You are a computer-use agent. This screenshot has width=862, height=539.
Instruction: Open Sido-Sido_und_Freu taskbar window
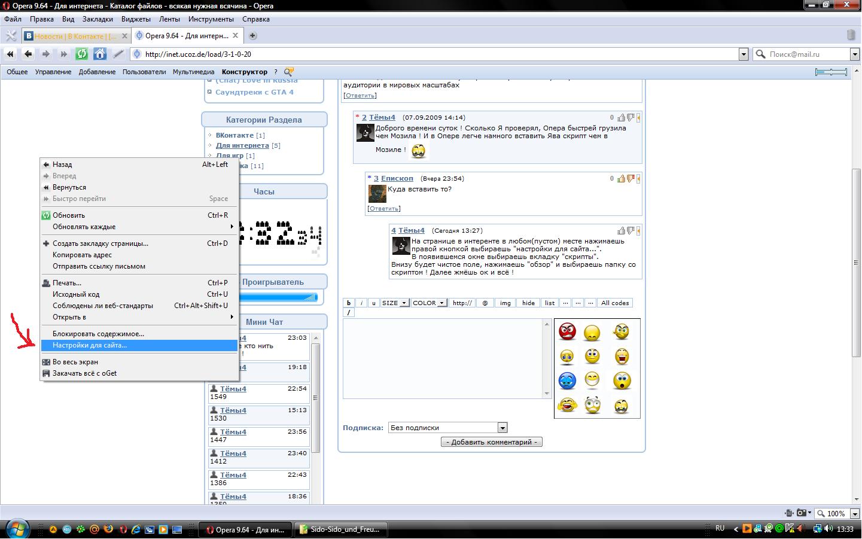(342, 529)
